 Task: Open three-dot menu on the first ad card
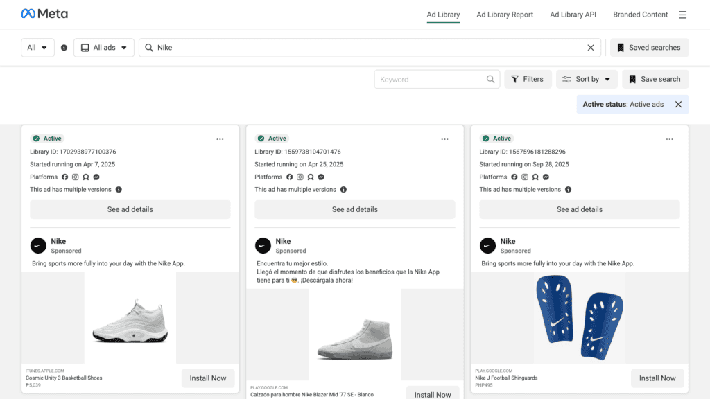[x=220, y=139]
